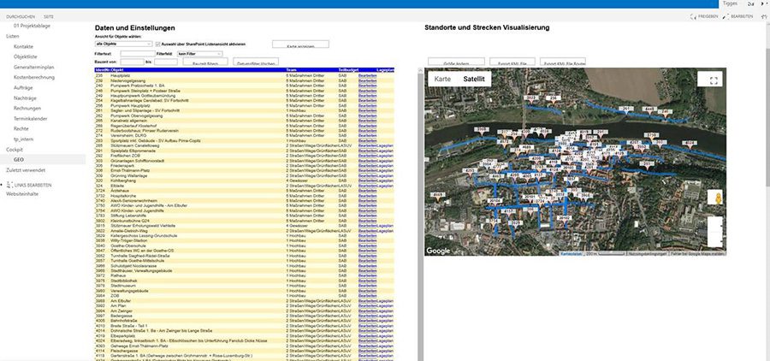
Task: Click the Bearbeiten pencil icon
Action: [726, 16]
